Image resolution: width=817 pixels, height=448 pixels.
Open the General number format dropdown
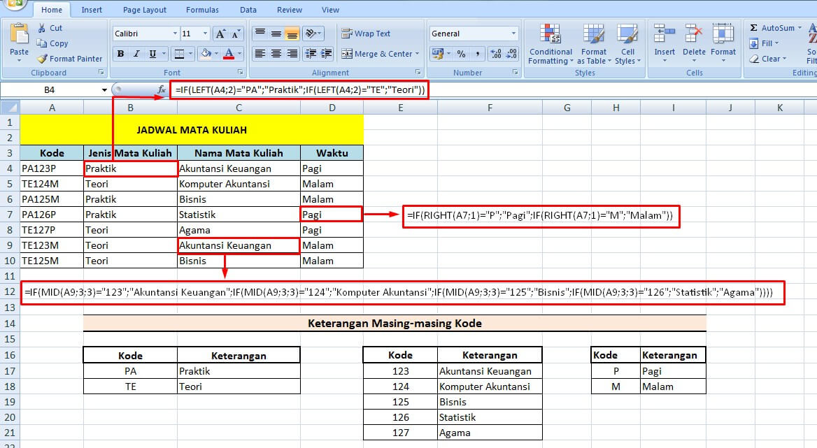pos(514,33)
